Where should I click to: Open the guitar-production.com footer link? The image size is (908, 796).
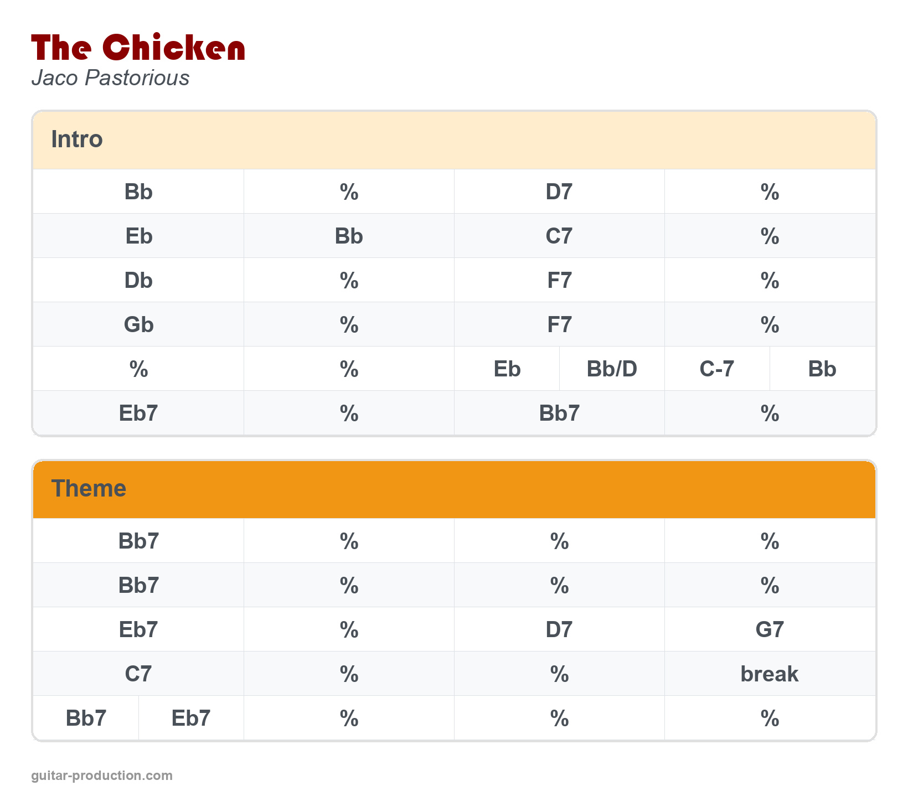(102, 776)
